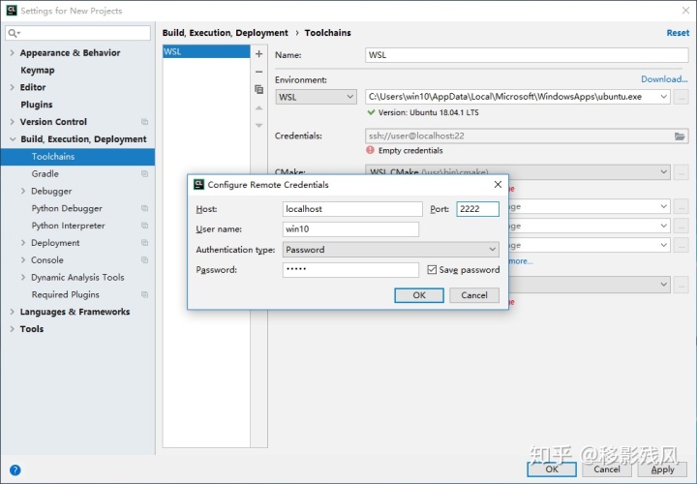Click project-level icon beside Deployment
Screen dimensions: 697x484
coord(144,243)
